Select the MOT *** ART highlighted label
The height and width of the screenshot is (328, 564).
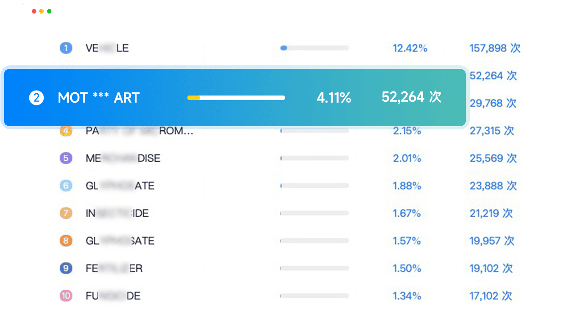click(x=99, y=98)
